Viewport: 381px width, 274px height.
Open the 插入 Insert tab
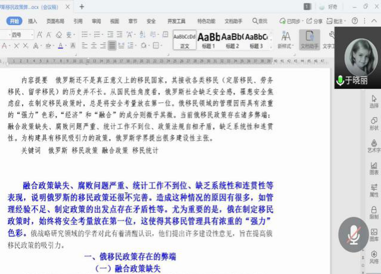pos(33,21)
